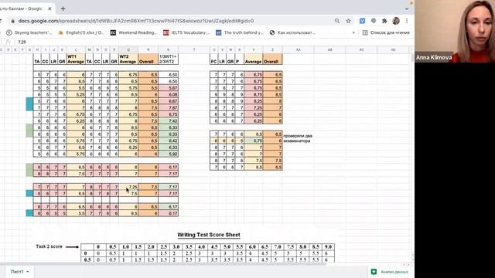Open Weekend Reading bookmark
Screen dimensions: 495x278
pos(134,32)
